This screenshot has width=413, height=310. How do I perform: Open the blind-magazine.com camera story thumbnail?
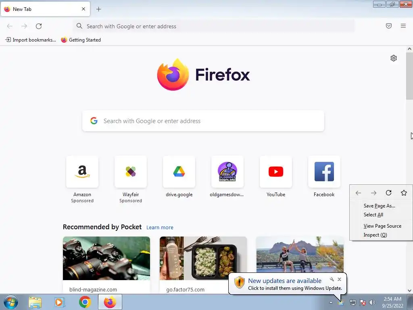106,258
